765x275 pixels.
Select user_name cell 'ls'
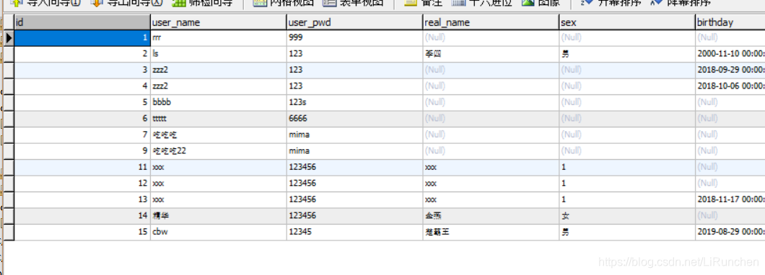(218, 54)
